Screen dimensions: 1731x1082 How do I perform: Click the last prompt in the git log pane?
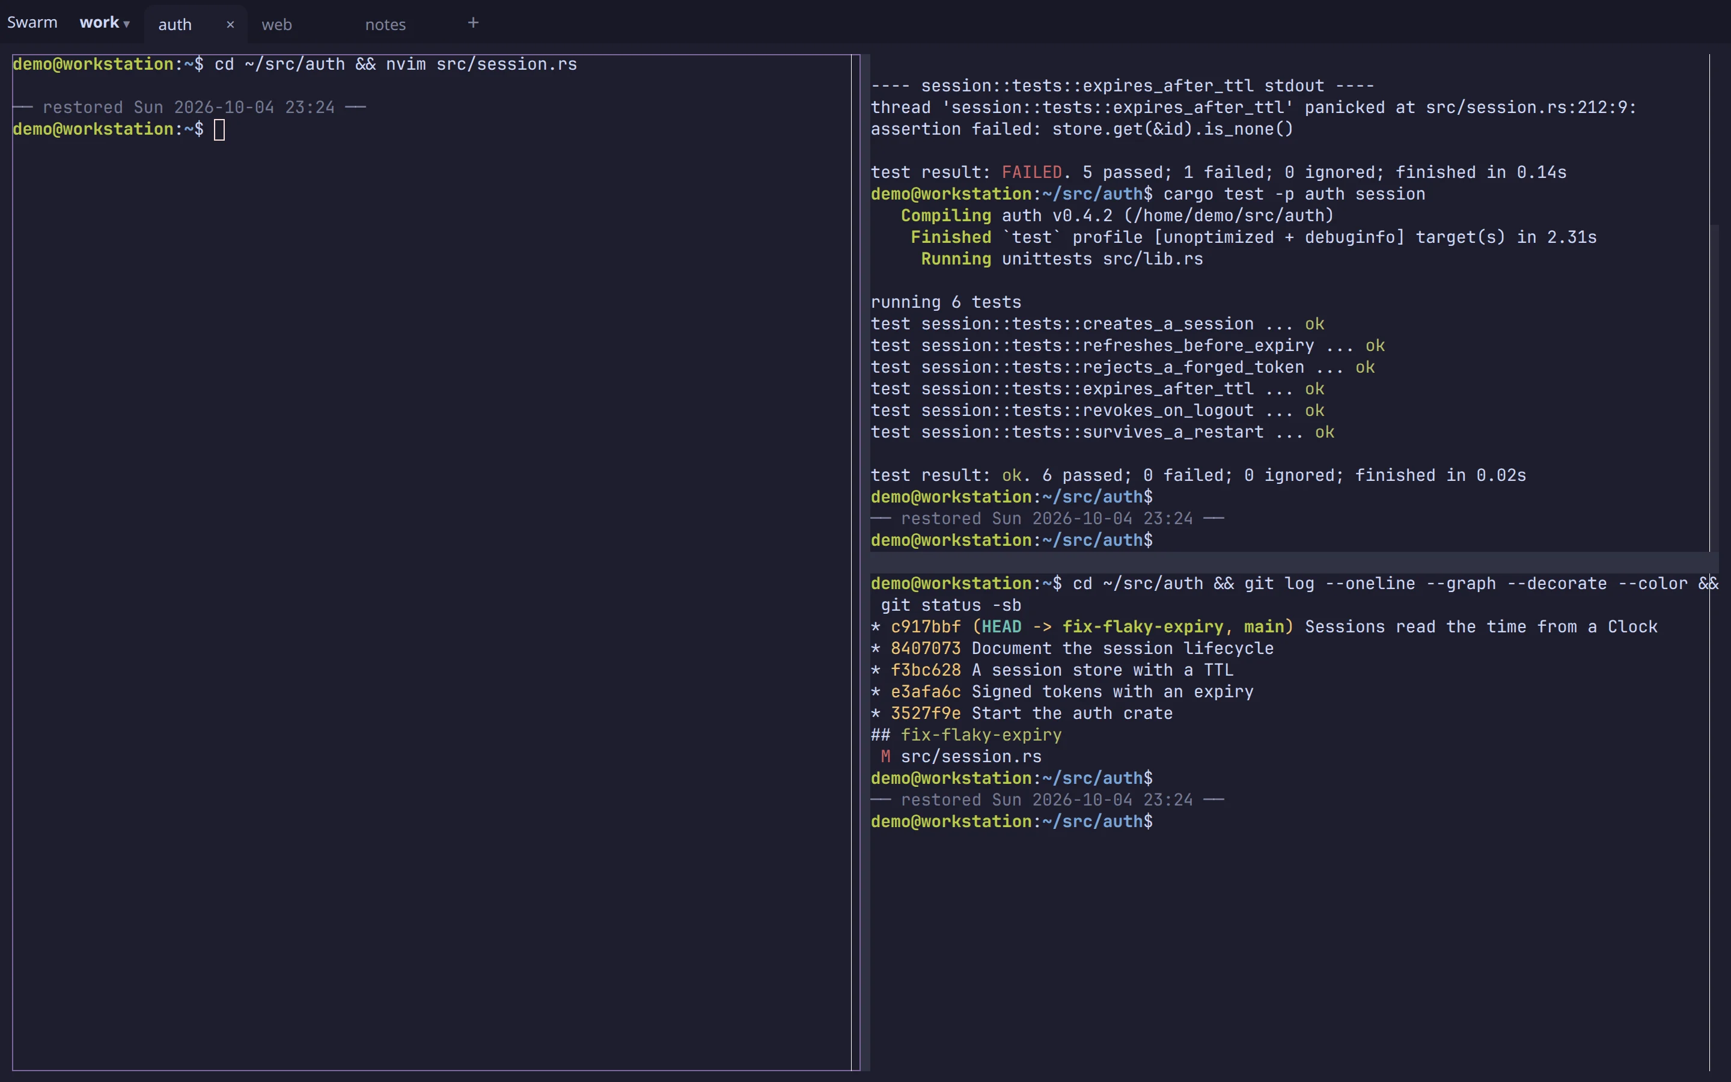pos(1012,822)
